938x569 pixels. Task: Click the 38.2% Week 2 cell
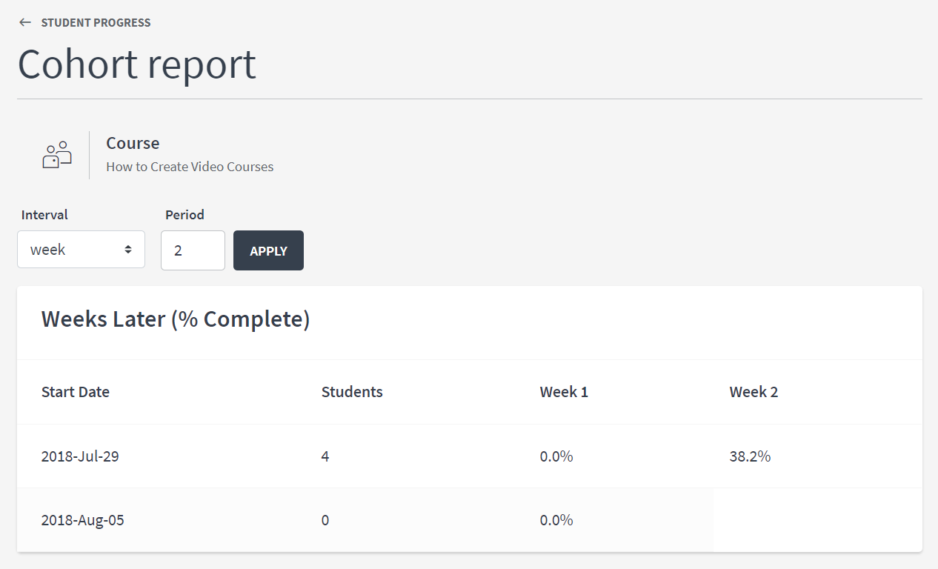750,456
